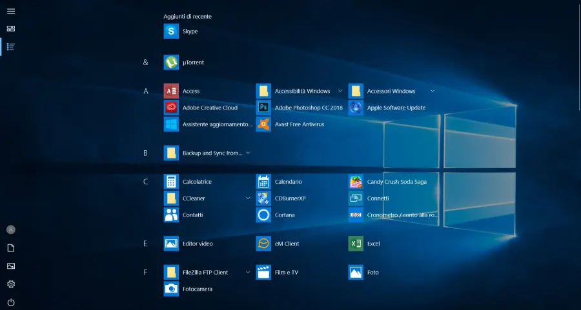
Task: Open the CDBurnerXP disc icon
Action: point(263,199)
